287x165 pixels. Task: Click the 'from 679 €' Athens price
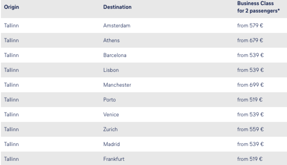(250, 40)
